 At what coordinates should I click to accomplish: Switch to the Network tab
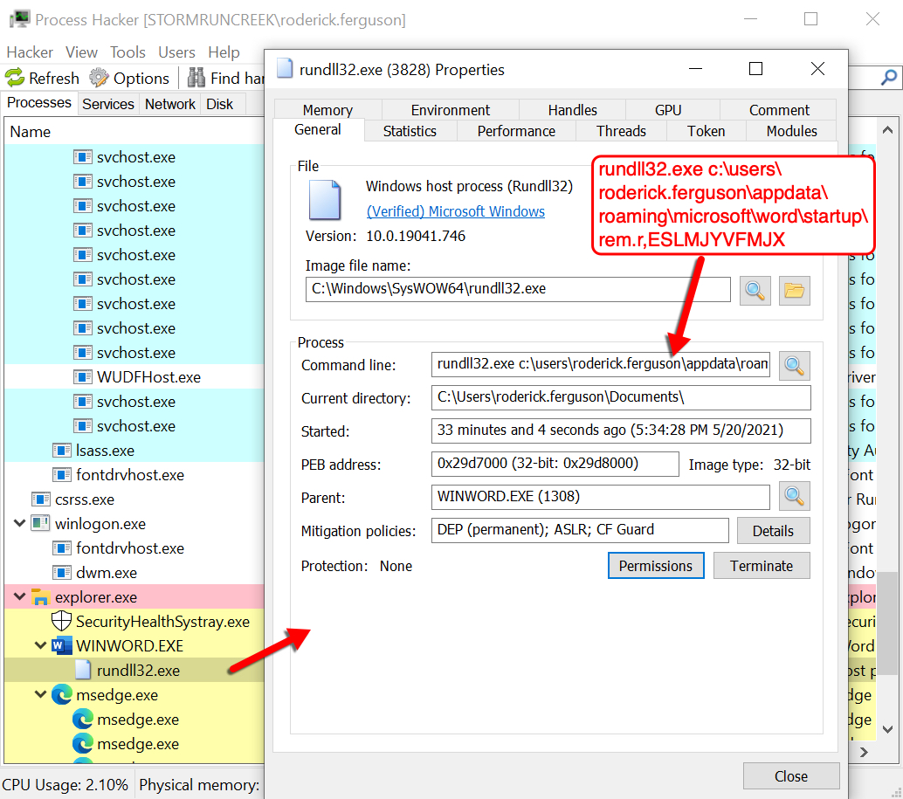click(170, 104)
